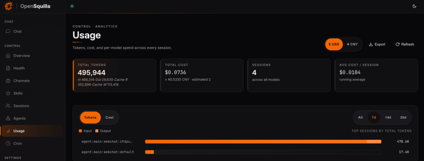This screenshot has height=161, width=424.
Task: Open Chat in the sidebar
Action: tap(33, 31)
